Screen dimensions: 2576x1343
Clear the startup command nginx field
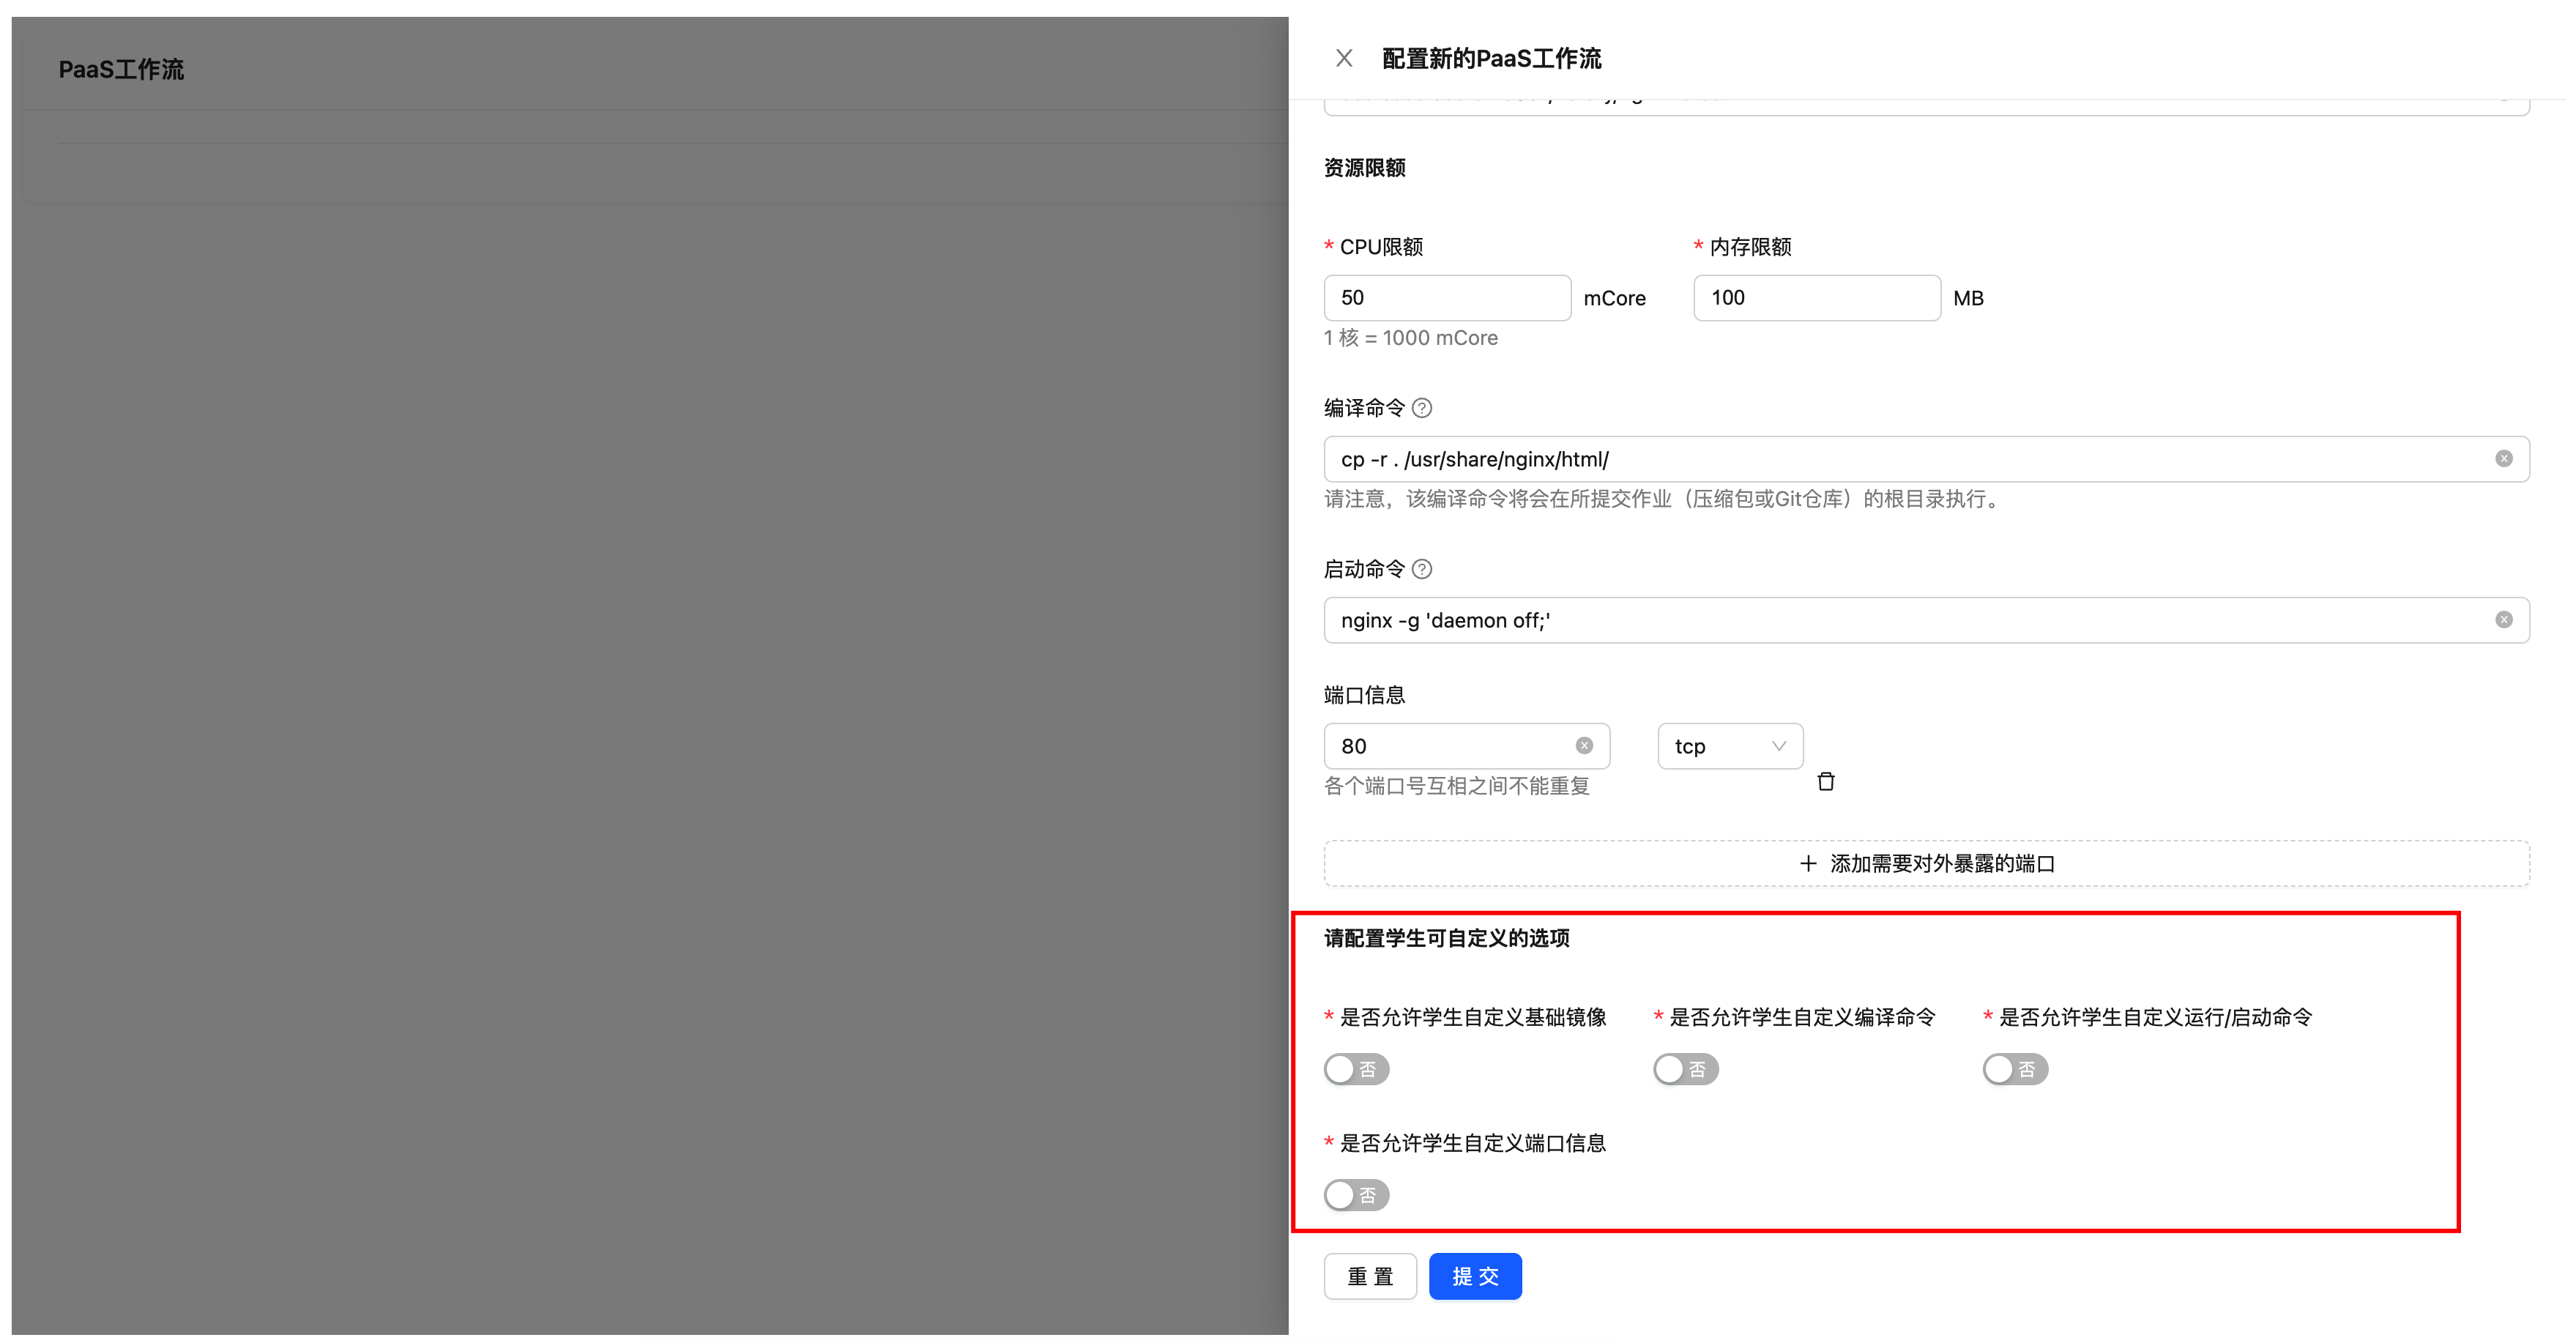(2503, 620)
